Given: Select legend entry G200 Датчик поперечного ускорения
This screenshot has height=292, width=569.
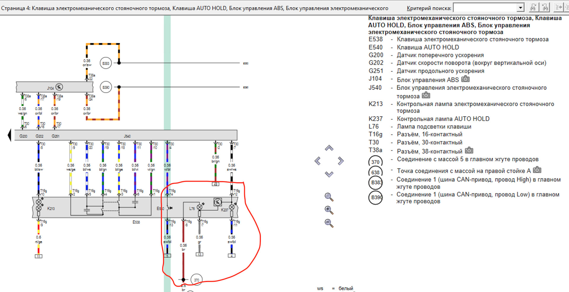Looking at the screenshot, I should click(426, 55).
